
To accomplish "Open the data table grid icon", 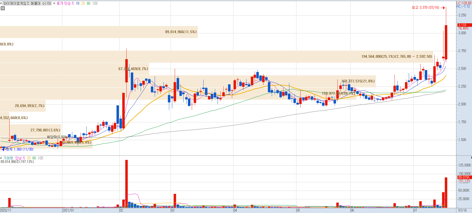I will click(3, 8).
